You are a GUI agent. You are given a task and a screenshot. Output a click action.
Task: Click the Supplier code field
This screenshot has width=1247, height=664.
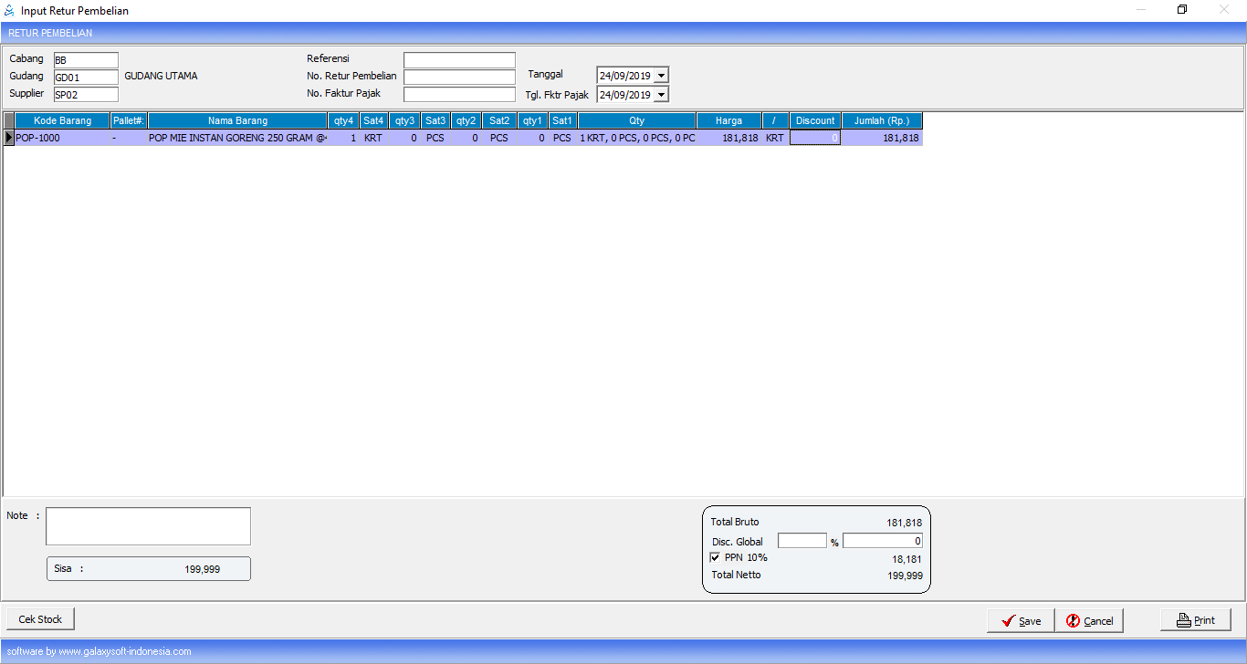coord(86,95)
